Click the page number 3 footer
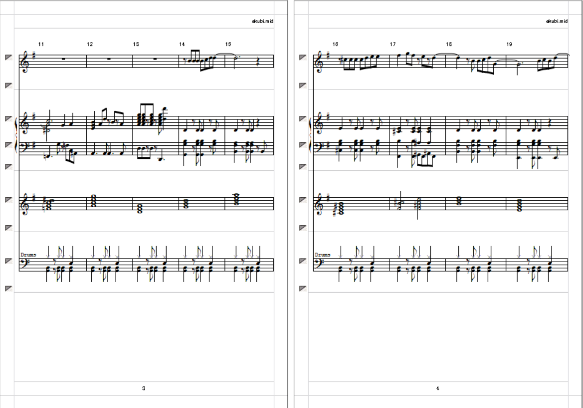Screen dimensions: 583x408 coord(144,388)
